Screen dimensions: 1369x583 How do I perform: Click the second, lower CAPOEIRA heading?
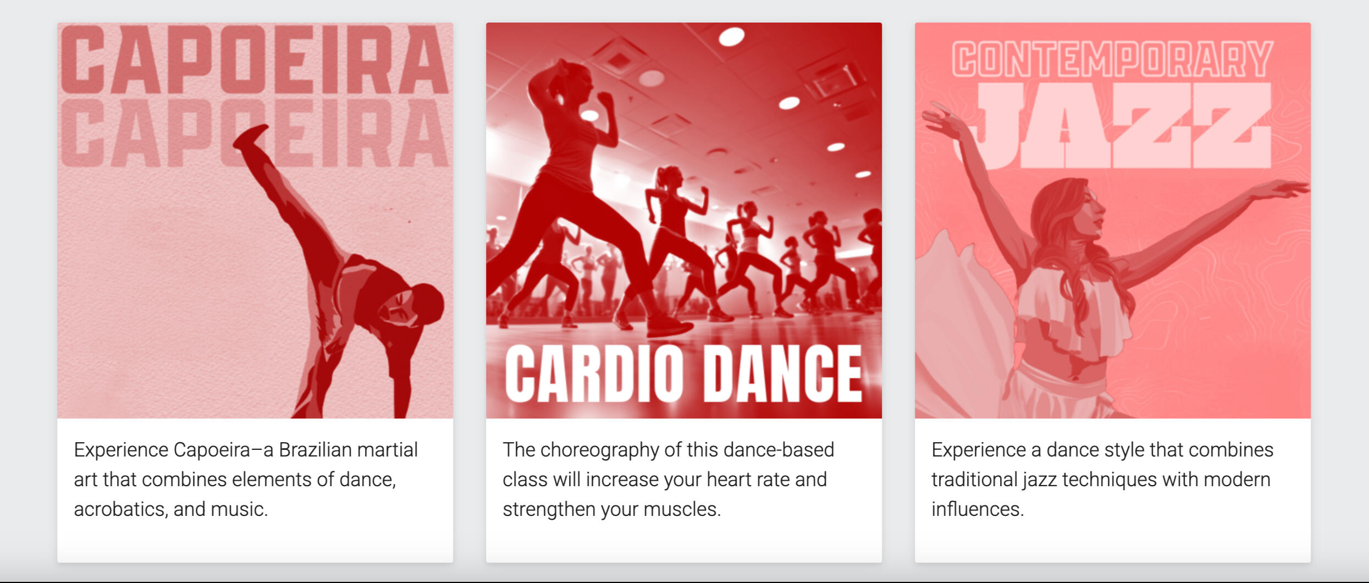pos(255,133)
